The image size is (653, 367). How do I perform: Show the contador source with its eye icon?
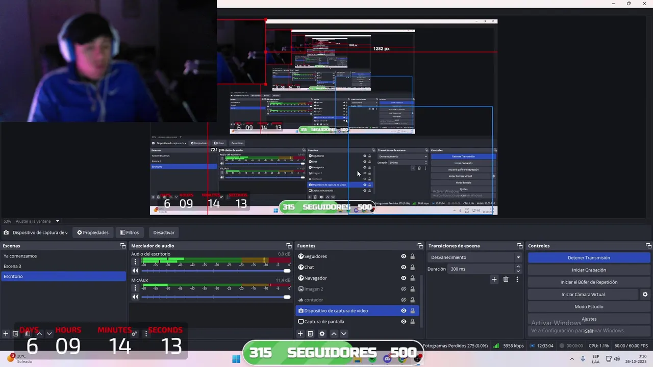pos(404,300)
